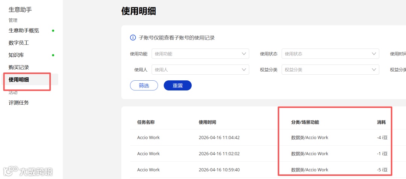406x179 pixels.
Task: Open the 使用状态 dropdown
Action: point(330,54)
